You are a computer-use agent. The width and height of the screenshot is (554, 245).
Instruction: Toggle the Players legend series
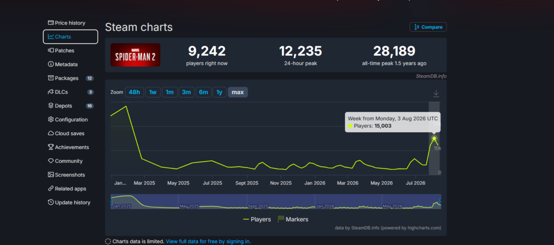tap(257, 219)
